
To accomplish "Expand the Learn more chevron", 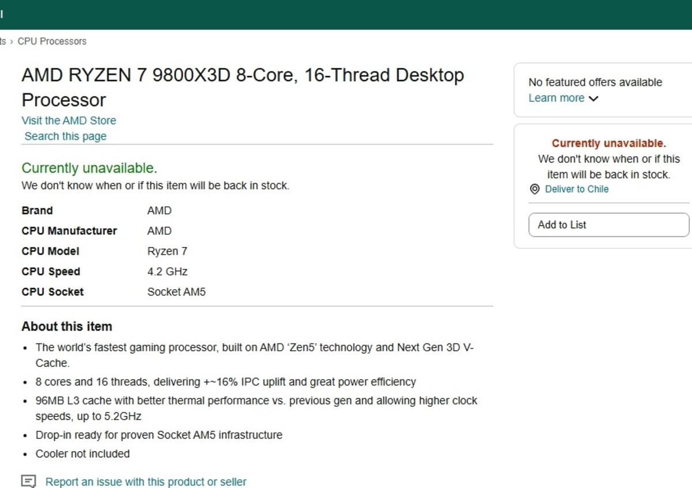I will [x=593, y=99].
